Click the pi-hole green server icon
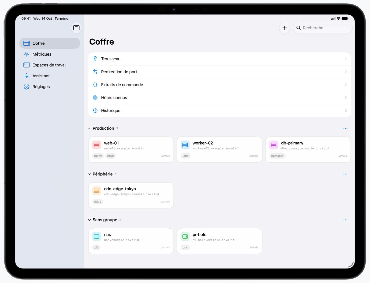 point(185,237)
